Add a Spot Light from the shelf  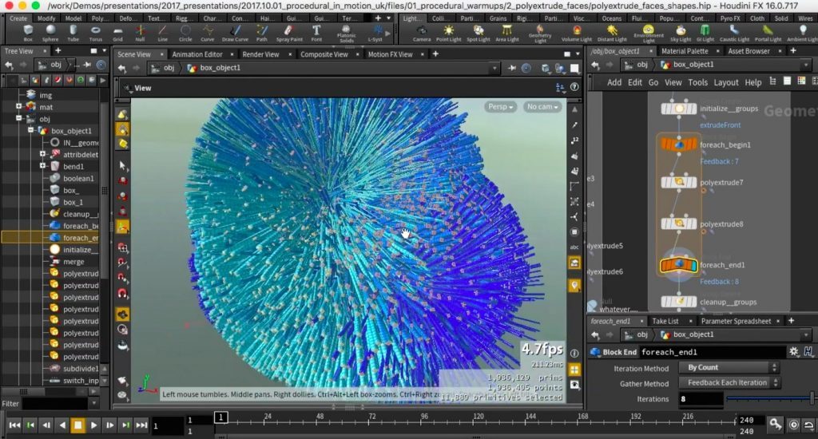[478, 33]
